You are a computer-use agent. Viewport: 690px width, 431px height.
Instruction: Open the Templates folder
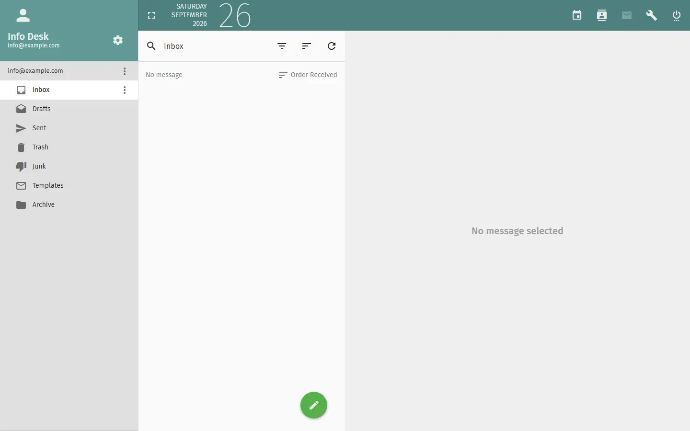(x=69, y=186)
